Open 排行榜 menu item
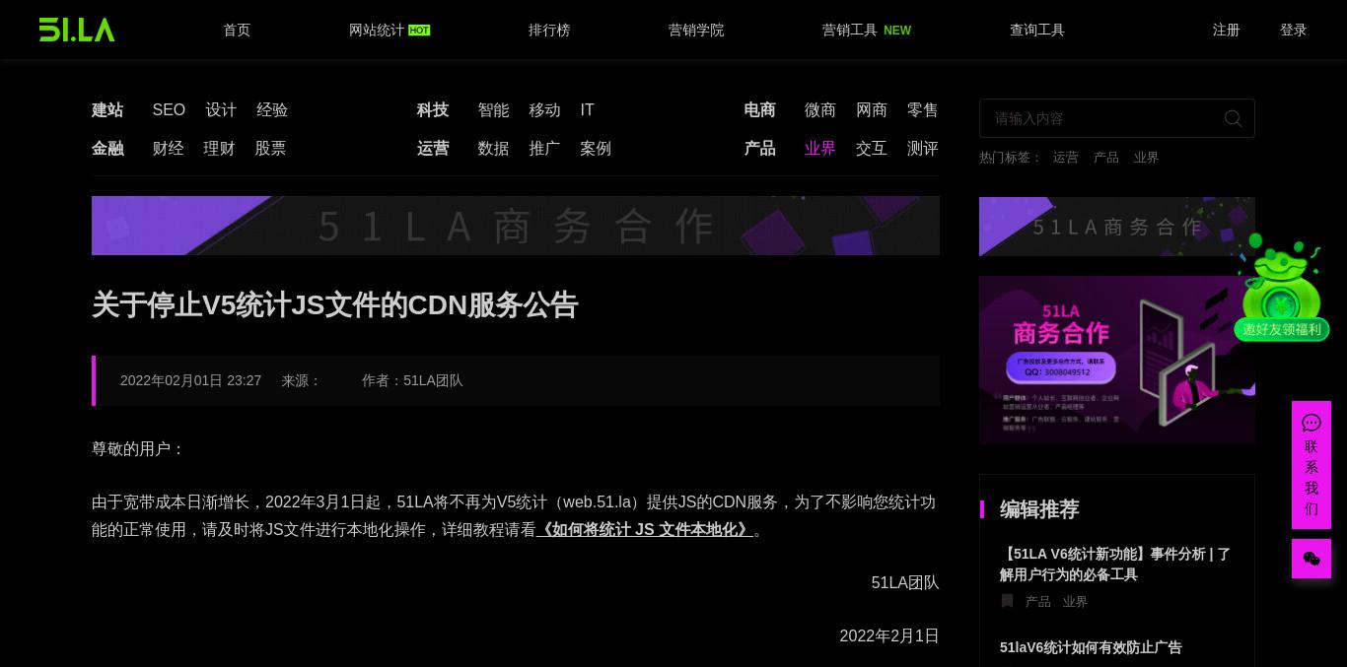The image size is (1347, 667). pyautogui.click(x=549, y=30)
